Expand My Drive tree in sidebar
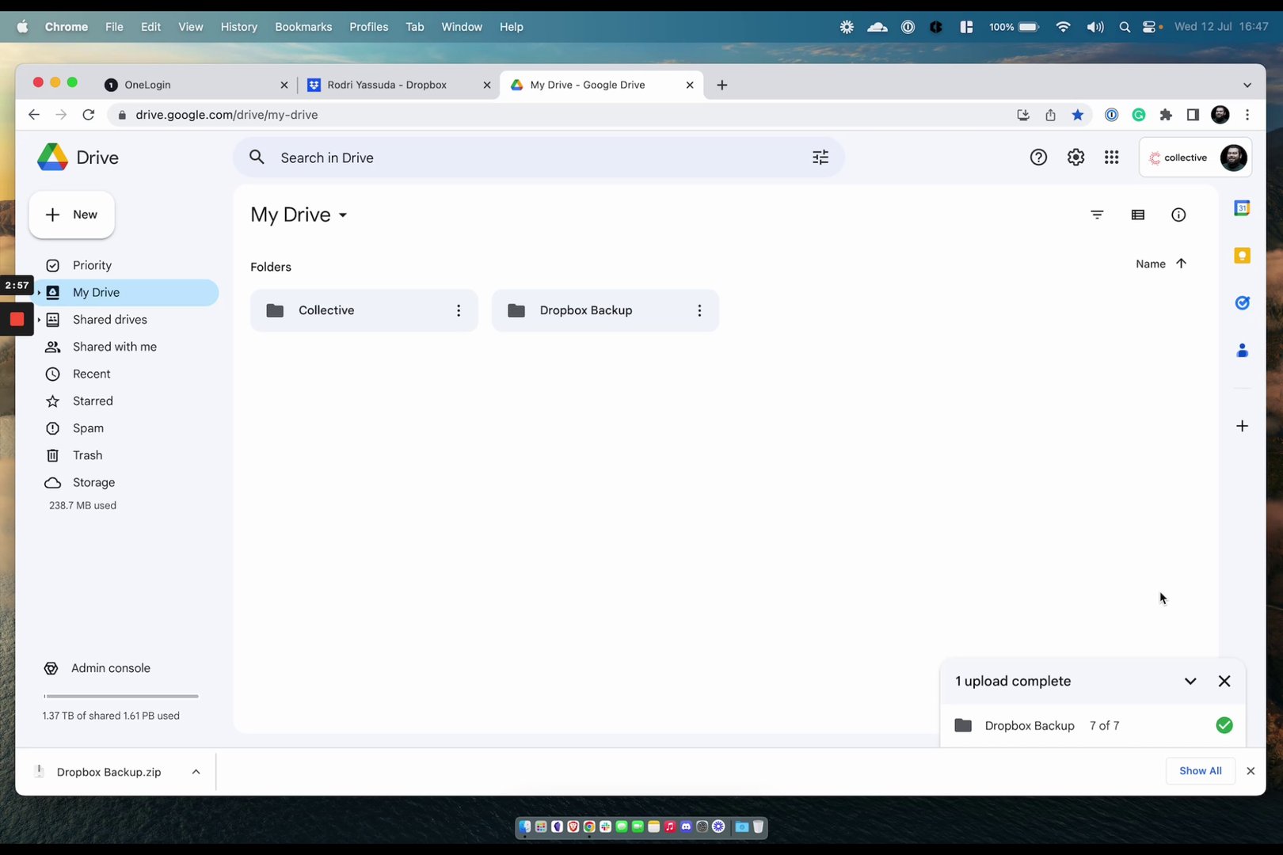 39,293
